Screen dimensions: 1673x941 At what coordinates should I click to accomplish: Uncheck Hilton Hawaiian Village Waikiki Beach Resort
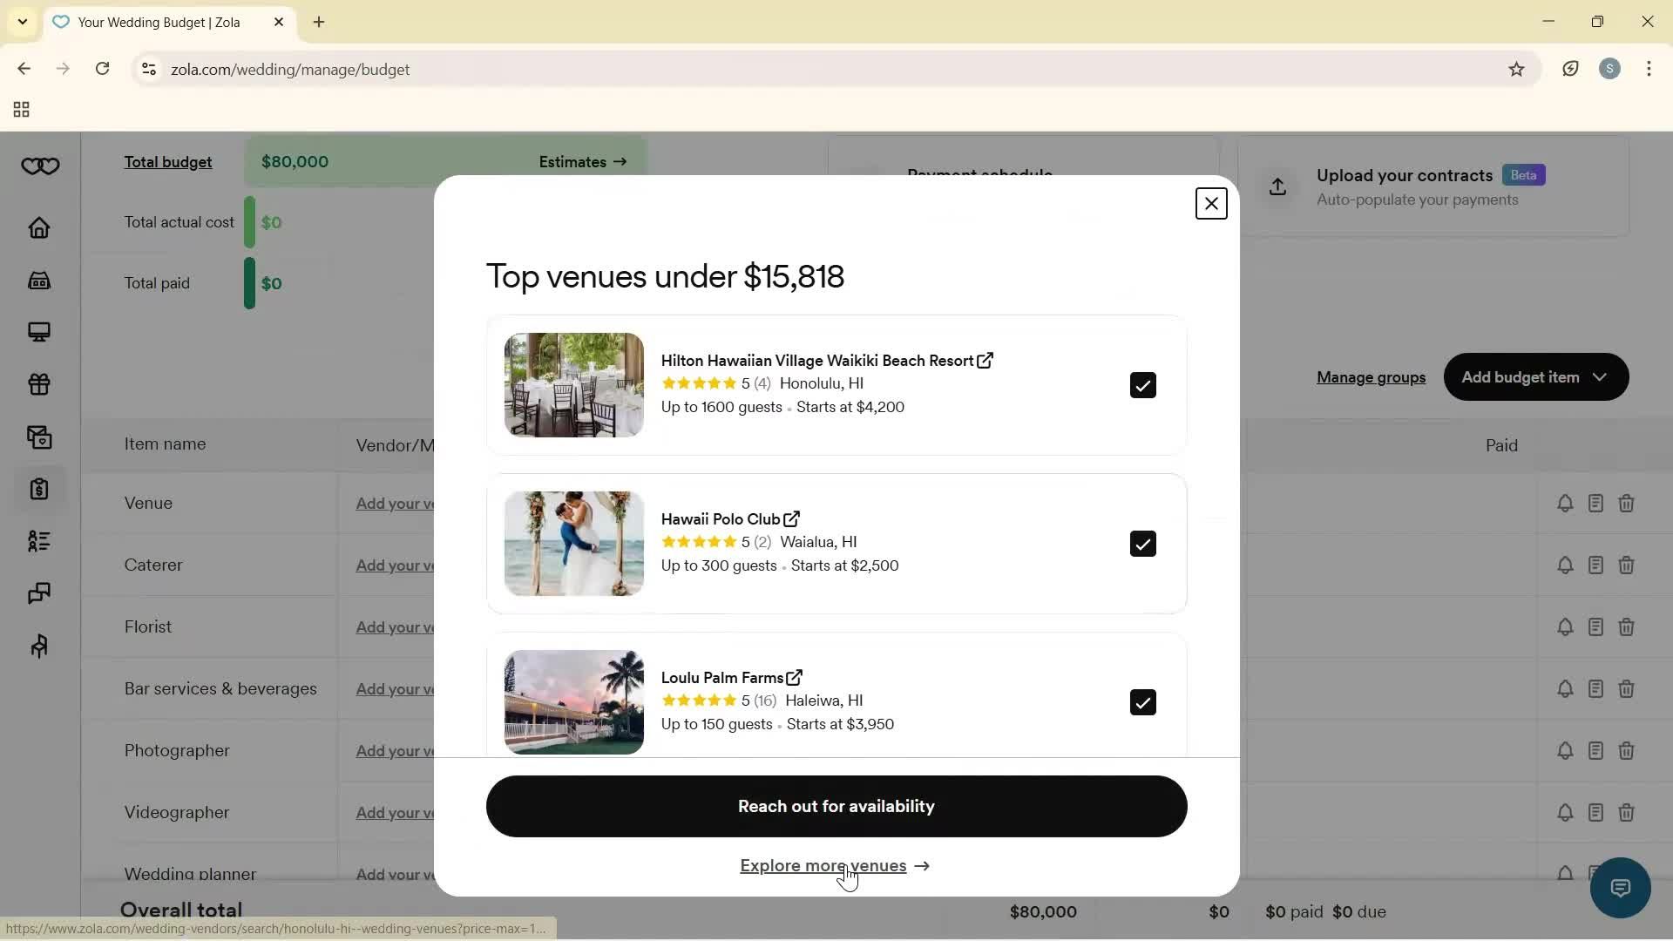click(1142, 384)
